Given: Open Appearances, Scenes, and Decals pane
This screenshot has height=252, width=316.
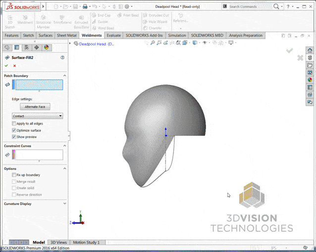Looking at the screenshot, I should pyautogui.click(x=310, y=80).
